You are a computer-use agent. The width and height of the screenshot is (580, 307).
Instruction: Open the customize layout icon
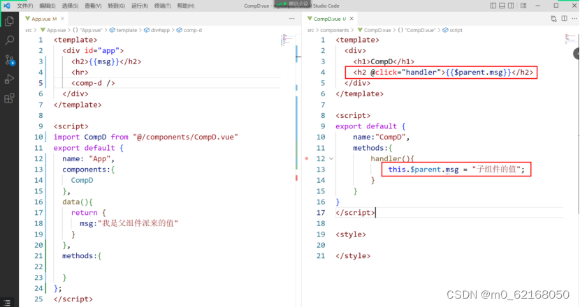pyautogui.click(x=523, y=6)
